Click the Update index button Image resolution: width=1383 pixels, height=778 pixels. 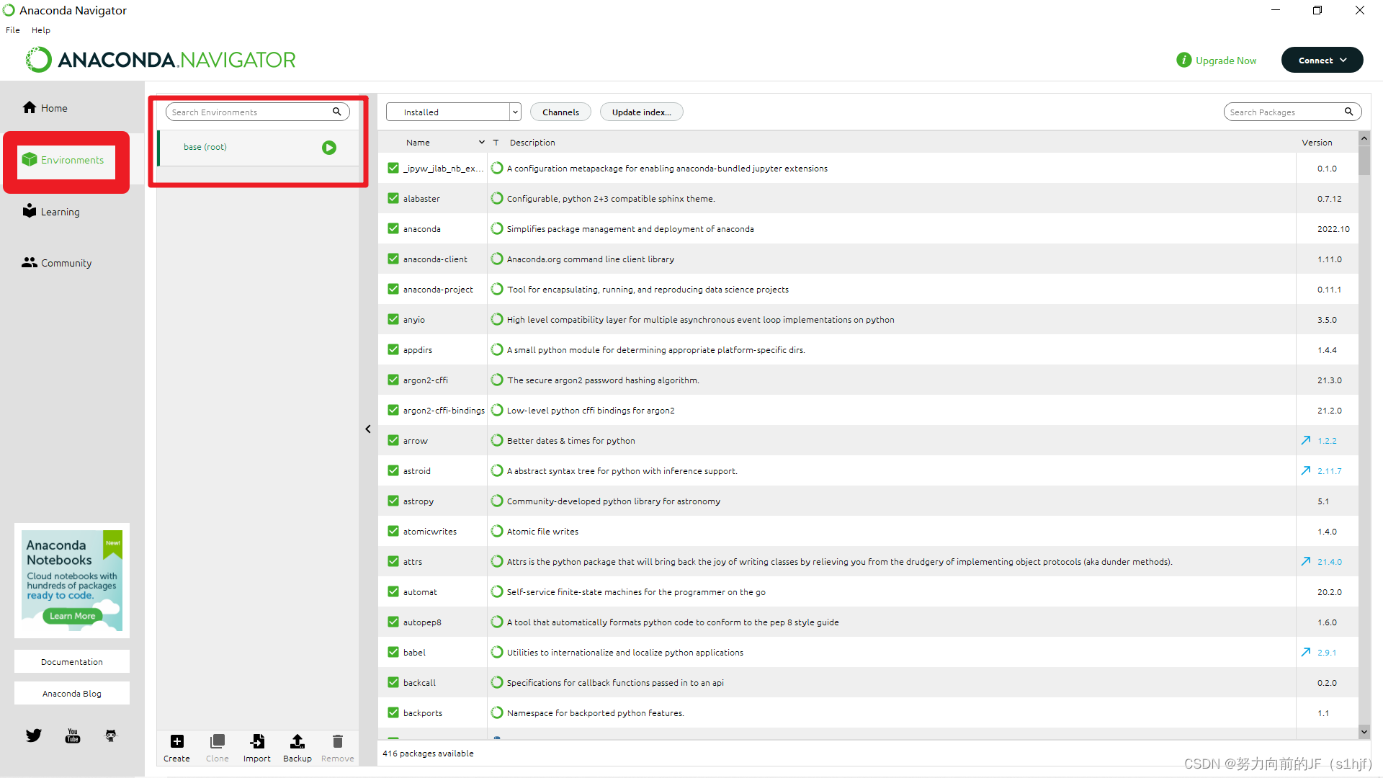point(640,112)
